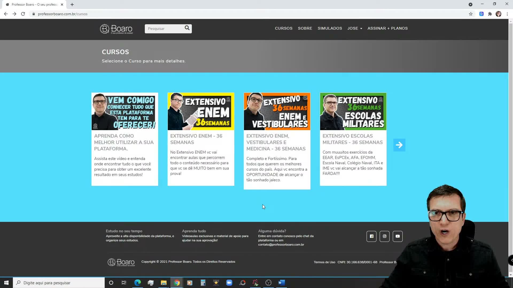Open Termos de Uso link
Screen dimensions: 513x288
pos(324,262)
